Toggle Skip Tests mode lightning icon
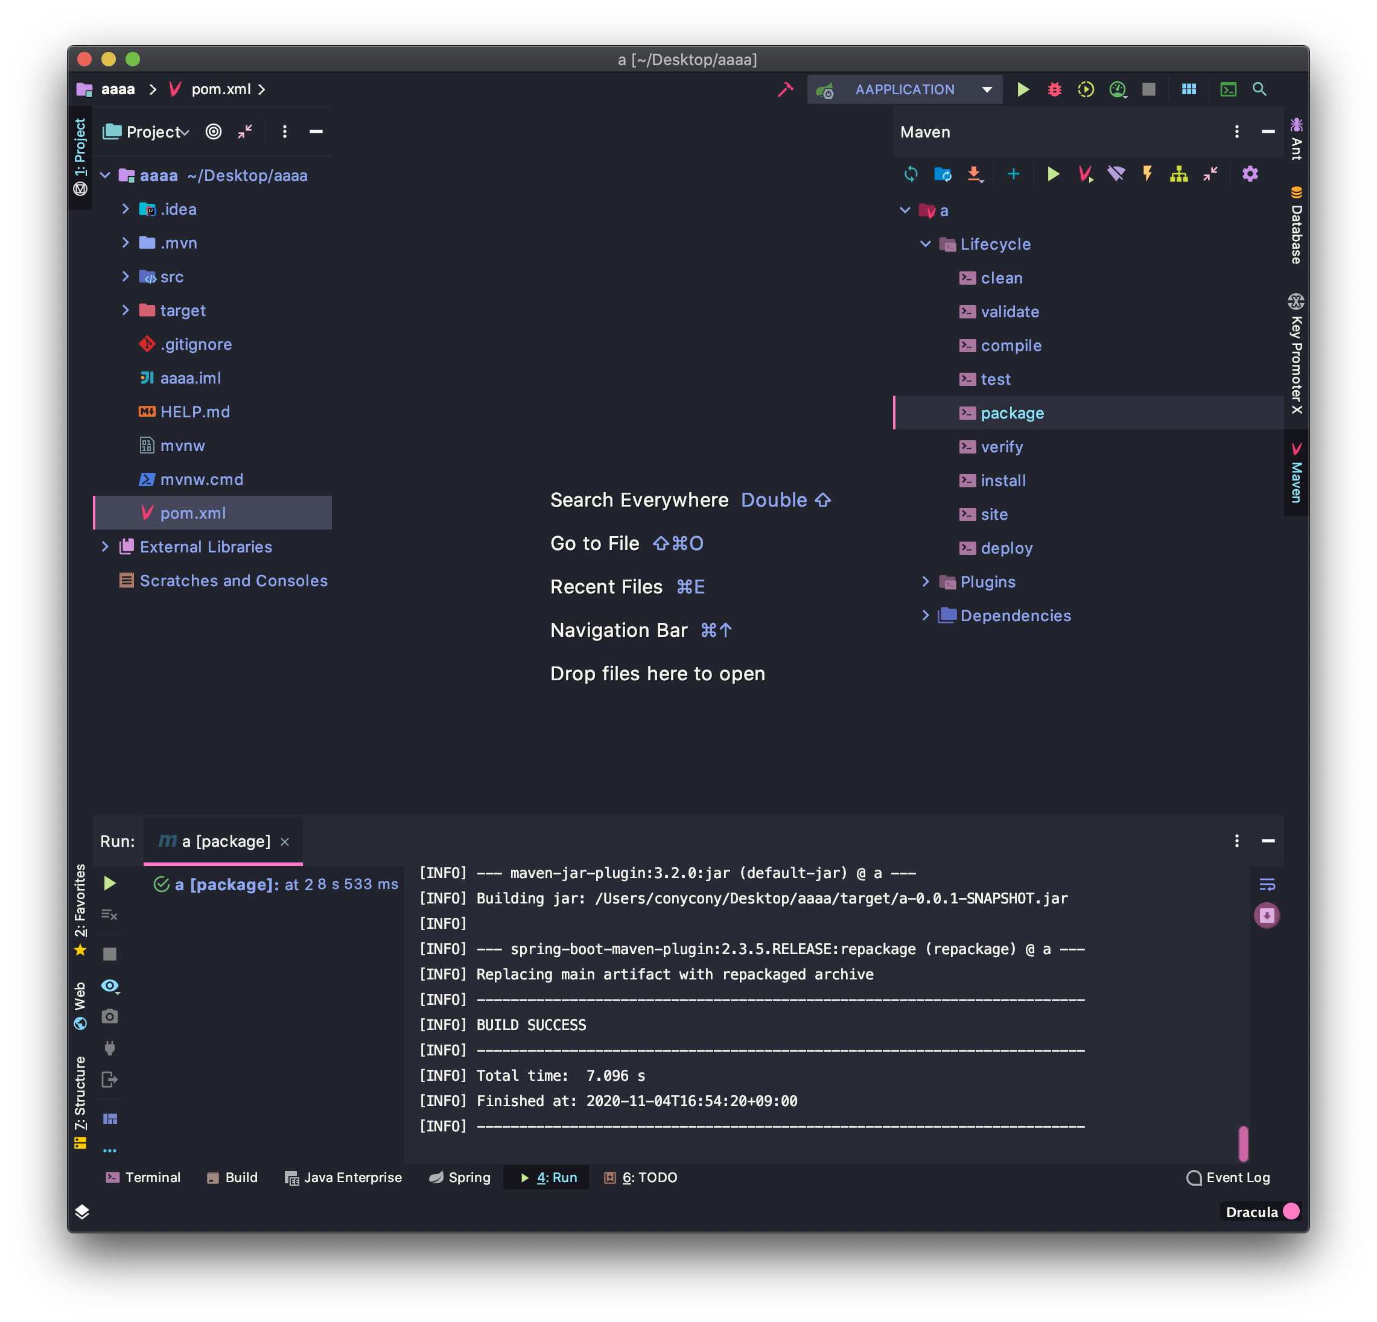The image size is (1377, 1322). pyautogui.click(x=1147, y=174)
